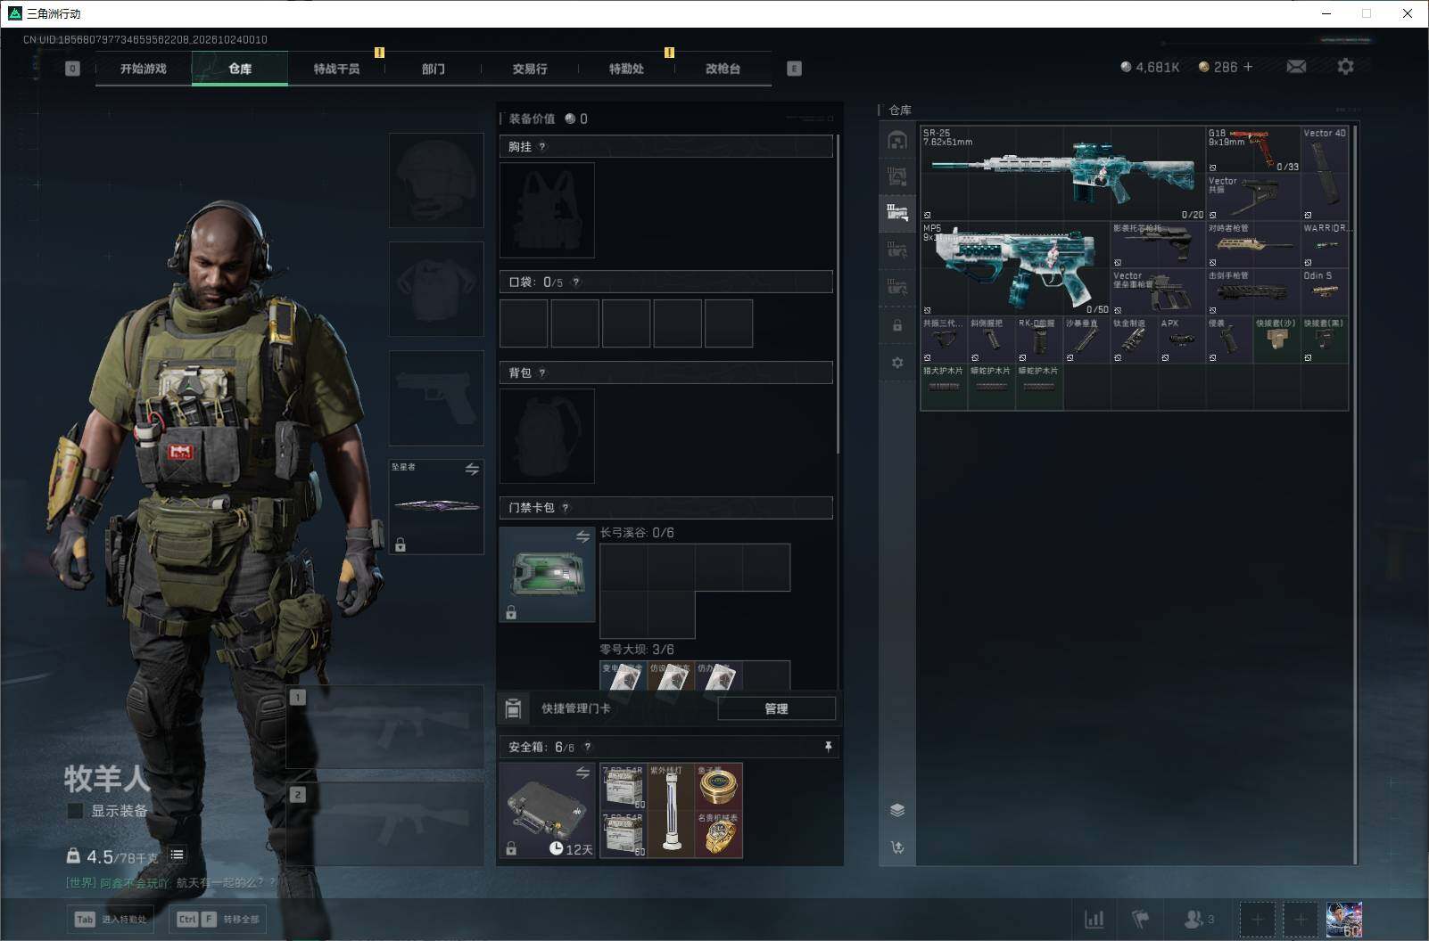Toggle the 显示装备 checkbox

(76, 811)
